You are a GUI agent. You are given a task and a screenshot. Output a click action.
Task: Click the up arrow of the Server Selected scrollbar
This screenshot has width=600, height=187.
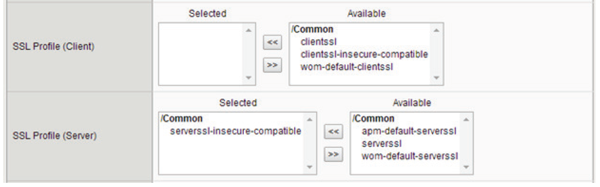click(x=309, y=119)
